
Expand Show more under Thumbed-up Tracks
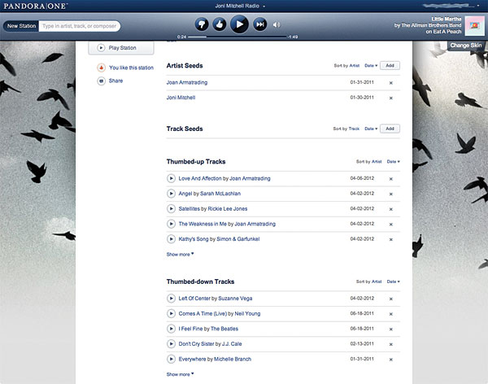(x=180, y=254)
